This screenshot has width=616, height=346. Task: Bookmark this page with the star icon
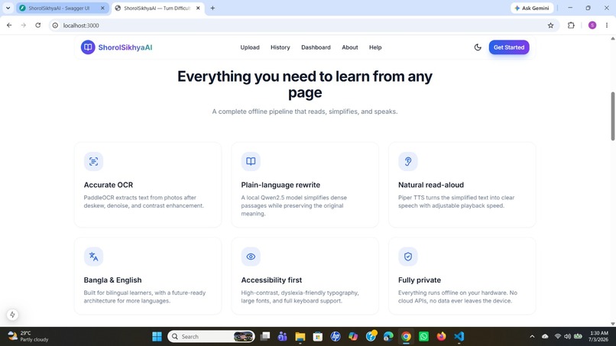tap(550, 25)
